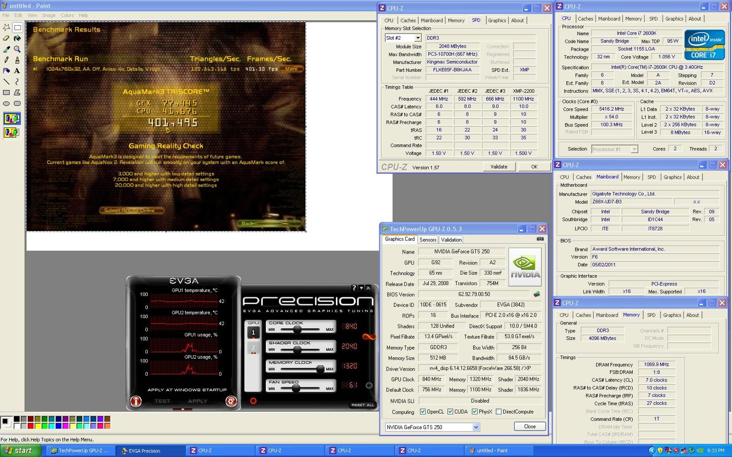The width and height of the screenshot is (732, 457).
Task: Select the Airbrush tool in Paint
Action: (6, 70)
